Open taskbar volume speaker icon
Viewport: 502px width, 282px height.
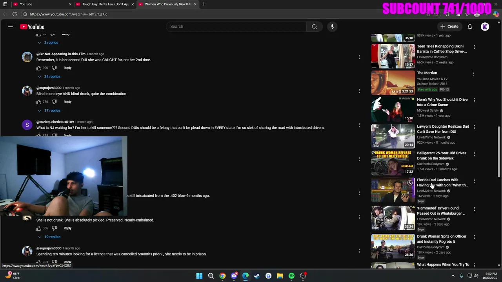pyautogui.click(x=477, y=276)
